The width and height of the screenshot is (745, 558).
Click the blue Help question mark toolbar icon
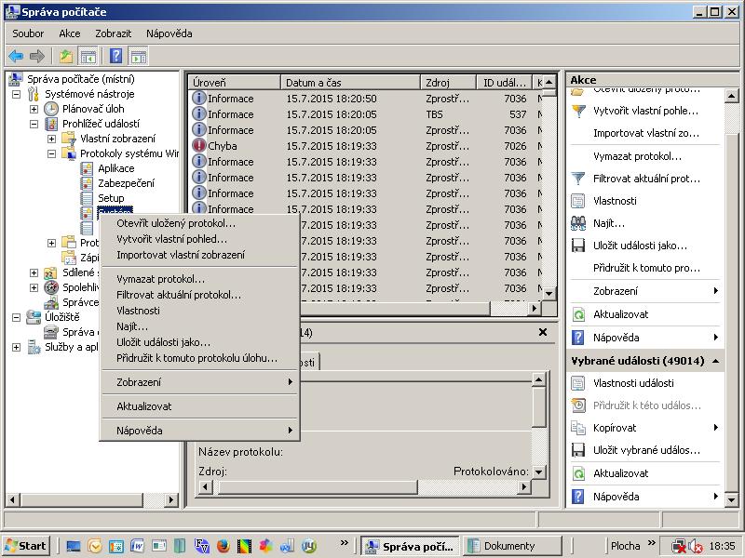point(115,56)
